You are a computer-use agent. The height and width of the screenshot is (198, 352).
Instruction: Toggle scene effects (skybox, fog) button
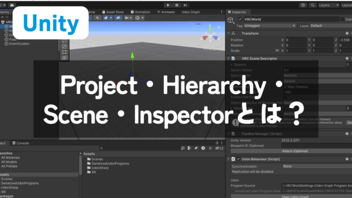pos(106,18)
